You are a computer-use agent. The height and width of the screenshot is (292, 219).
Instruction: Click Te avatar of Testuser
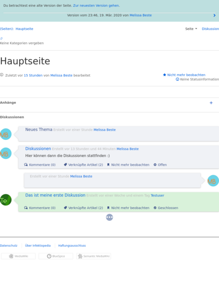[6, 200]
